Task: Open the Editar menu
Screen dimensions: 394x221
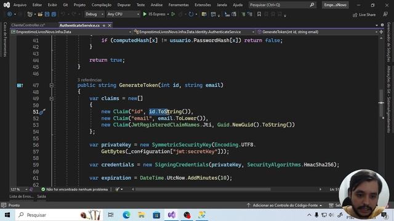Action: (x=37, y=5)
